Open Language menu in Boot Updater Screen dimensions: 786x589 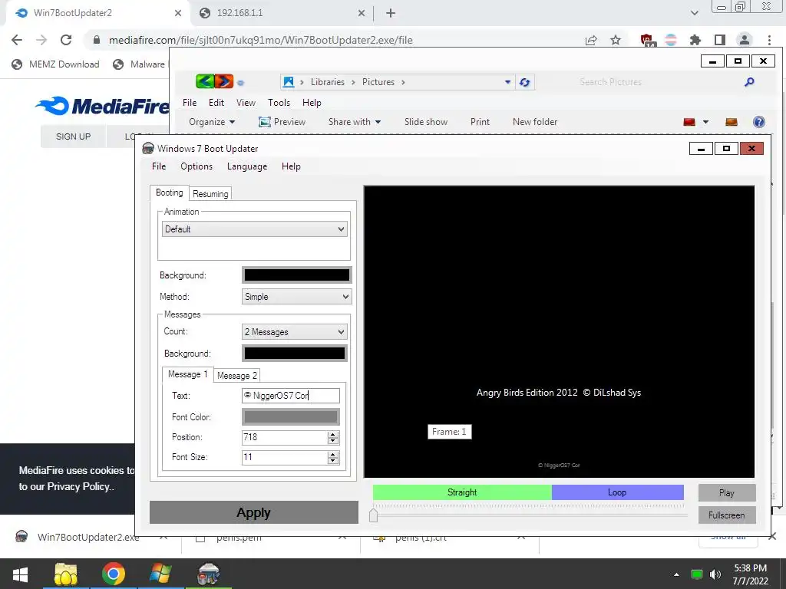coord(247,166)
